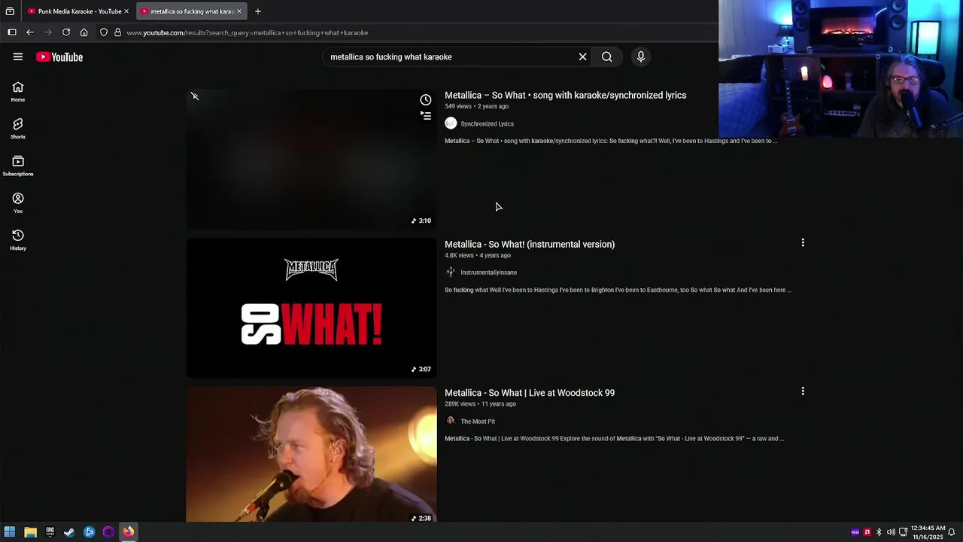The width and height of the screenshot is (963, 542).
Task: Open Steam from the taskbar
Action: 69,531
